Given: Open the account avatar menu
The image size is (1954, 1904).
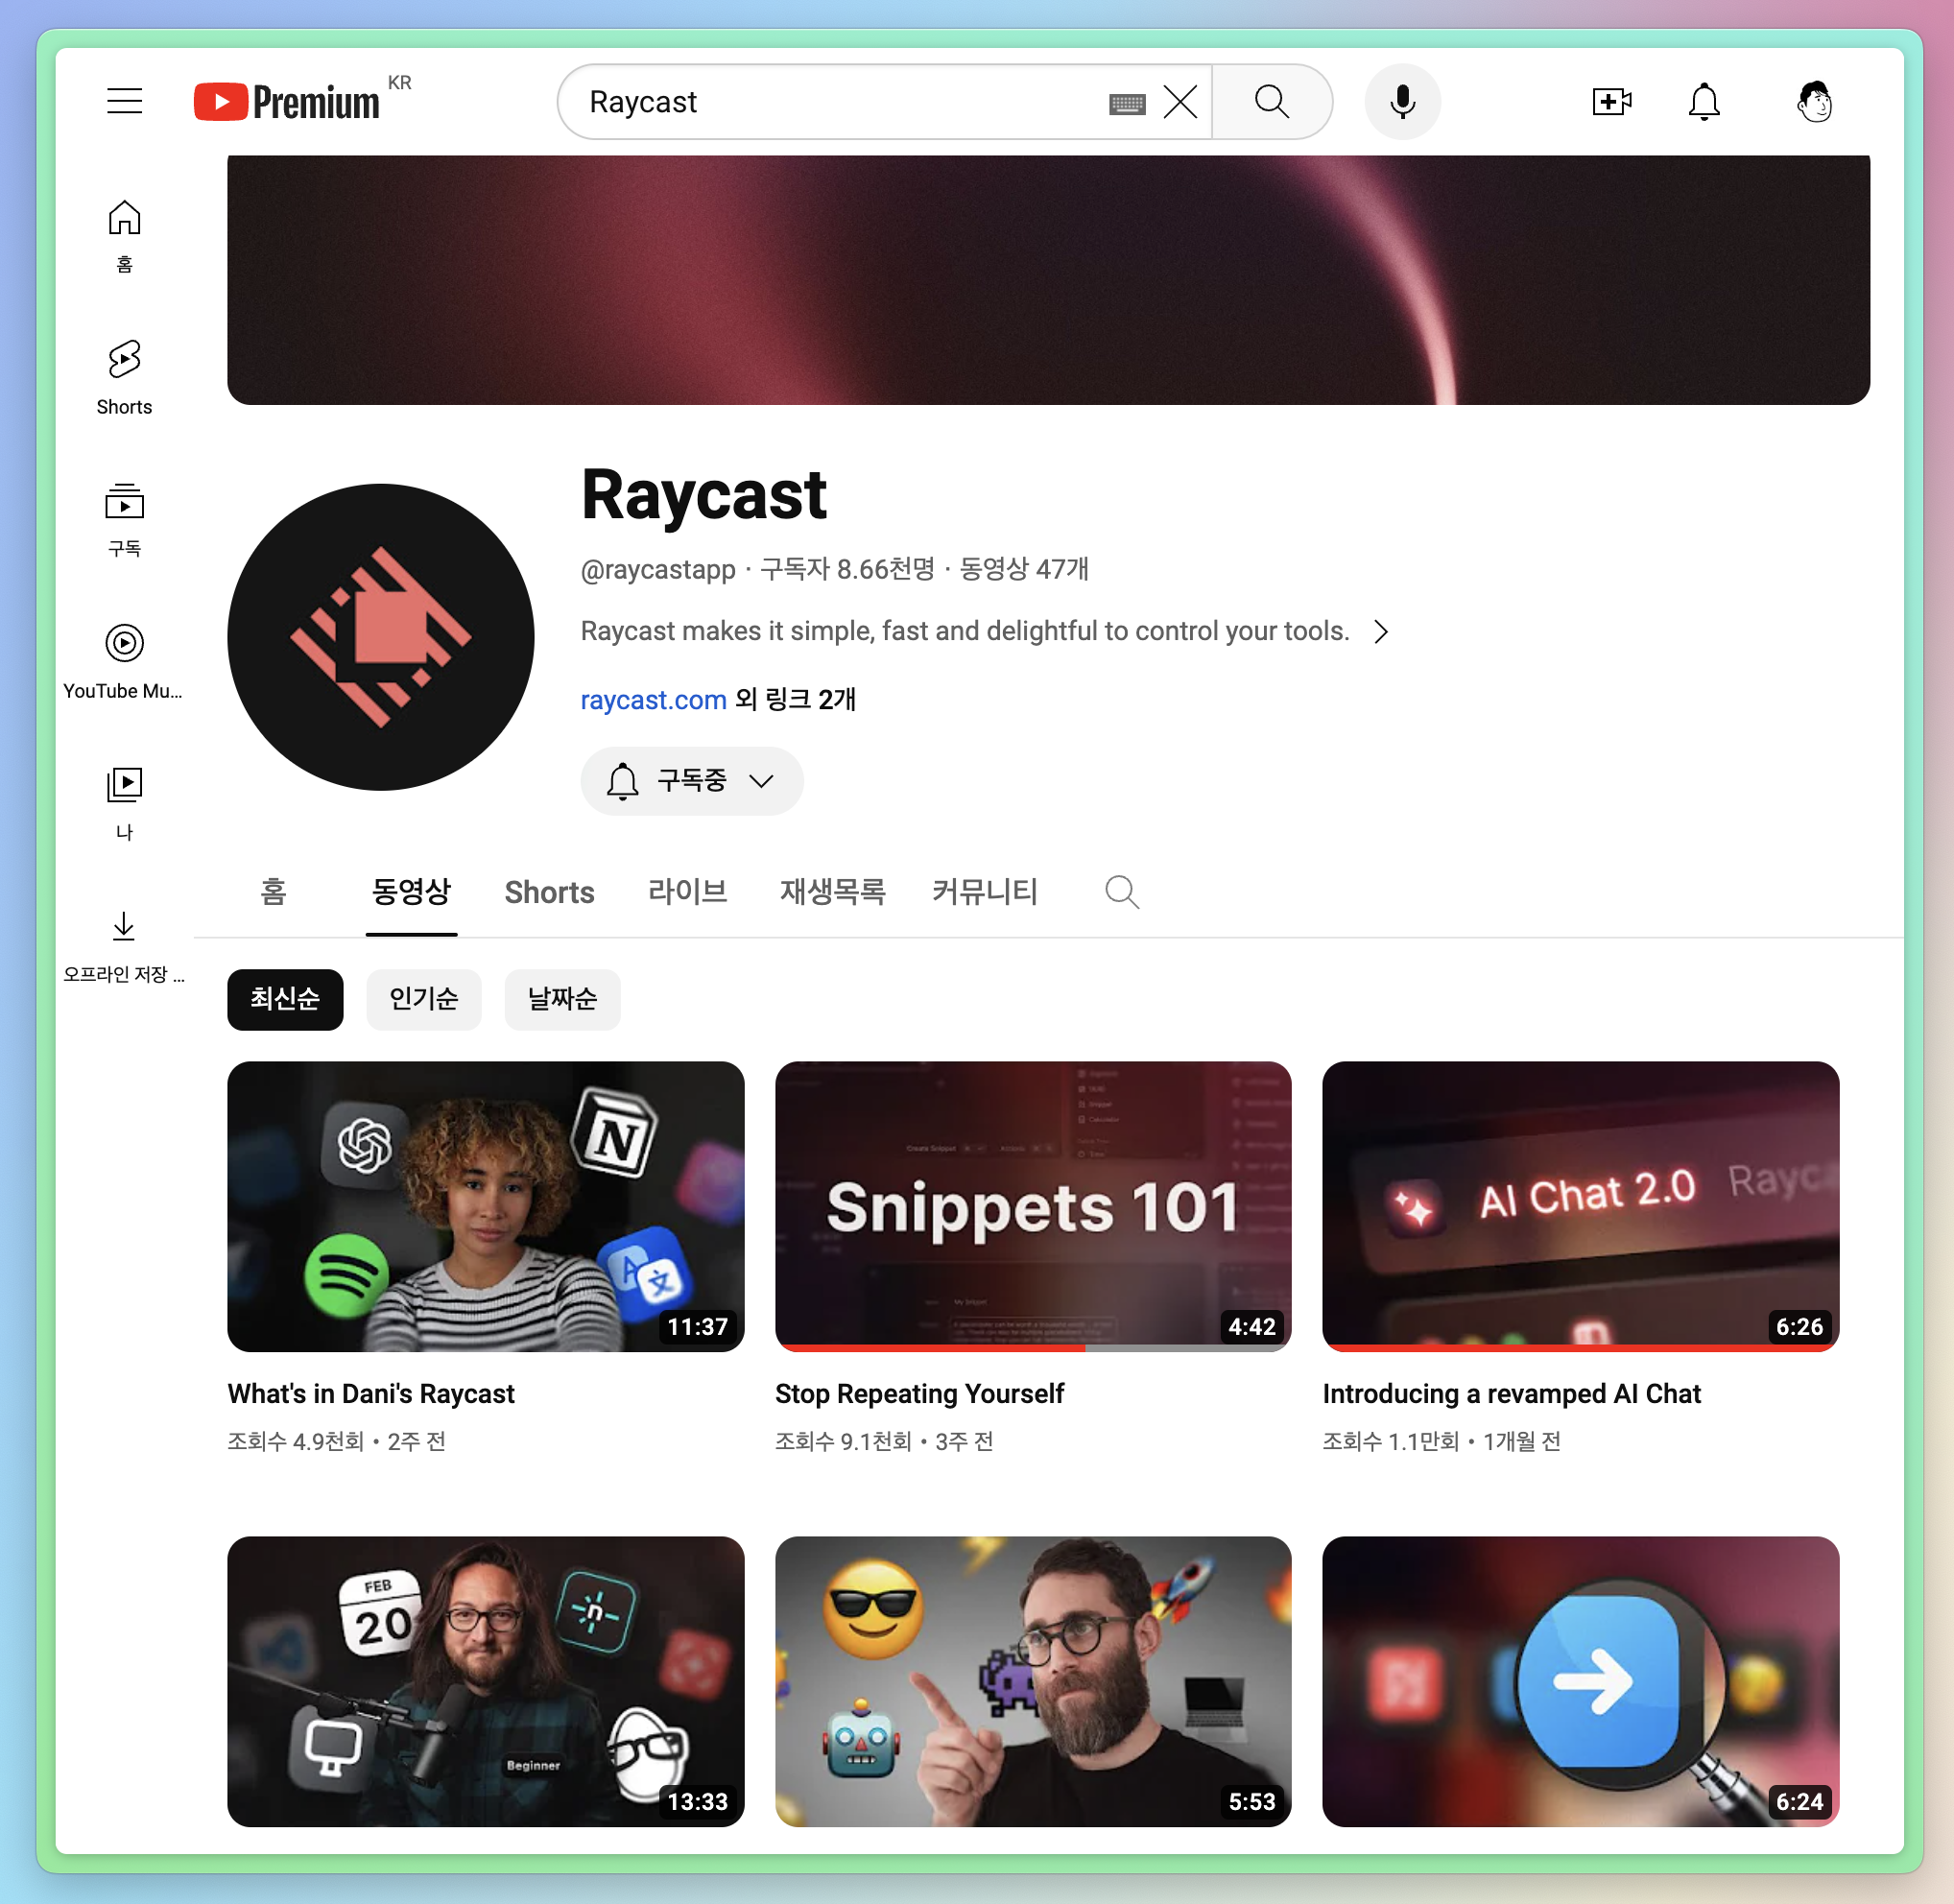Looking at the screenshot, I should click(1815, 101).
